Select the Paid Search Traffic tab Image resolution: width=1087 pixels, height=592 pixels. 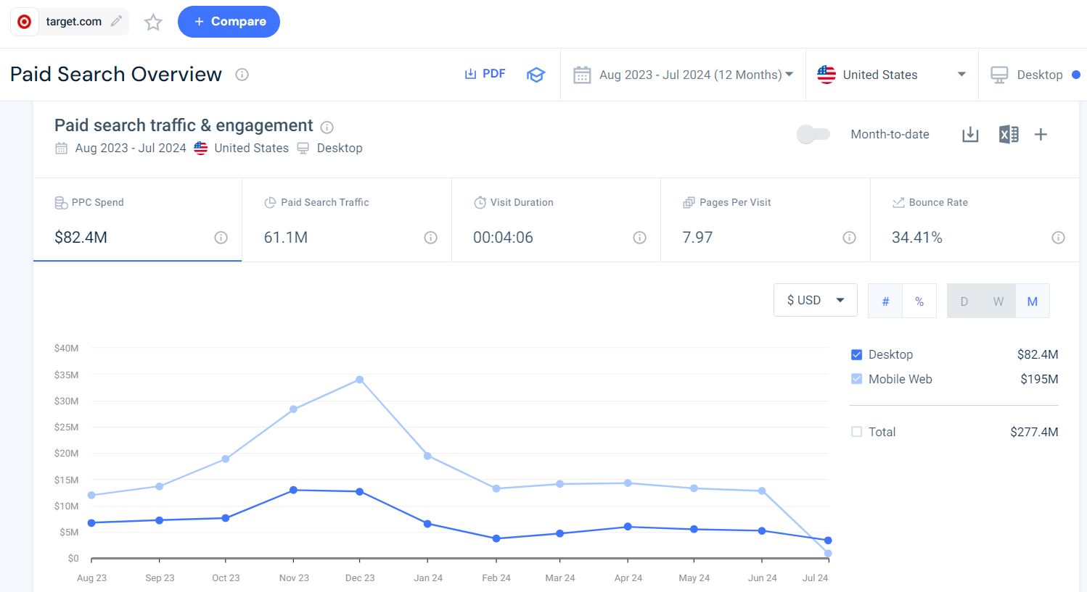pos(347,220)
